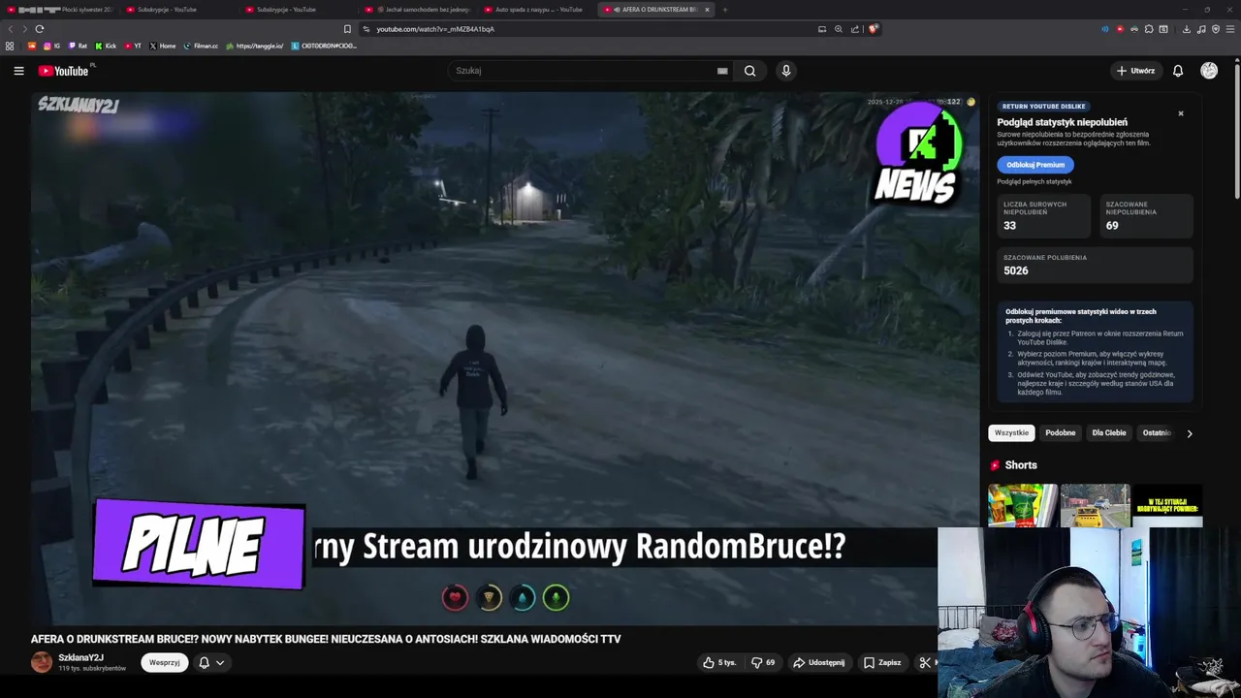This screenshot has width=1241, height=698.
Task: Click the Wesprzyj join button
Action: click(165, 663)
